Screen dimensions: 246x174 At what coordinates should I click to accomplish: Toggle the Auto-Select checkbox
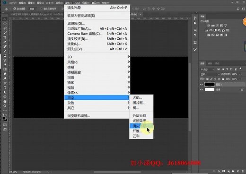pyautogui.click(x=15, y=9)
